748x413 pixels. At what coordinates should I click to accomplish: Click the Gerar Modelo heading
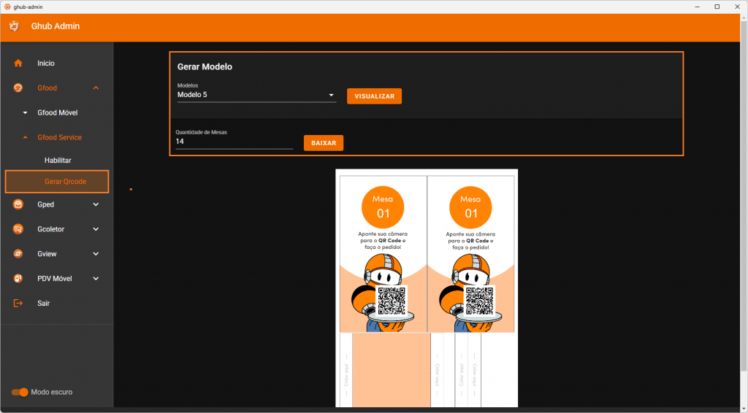pyautogui.click(x=205, y=66)
